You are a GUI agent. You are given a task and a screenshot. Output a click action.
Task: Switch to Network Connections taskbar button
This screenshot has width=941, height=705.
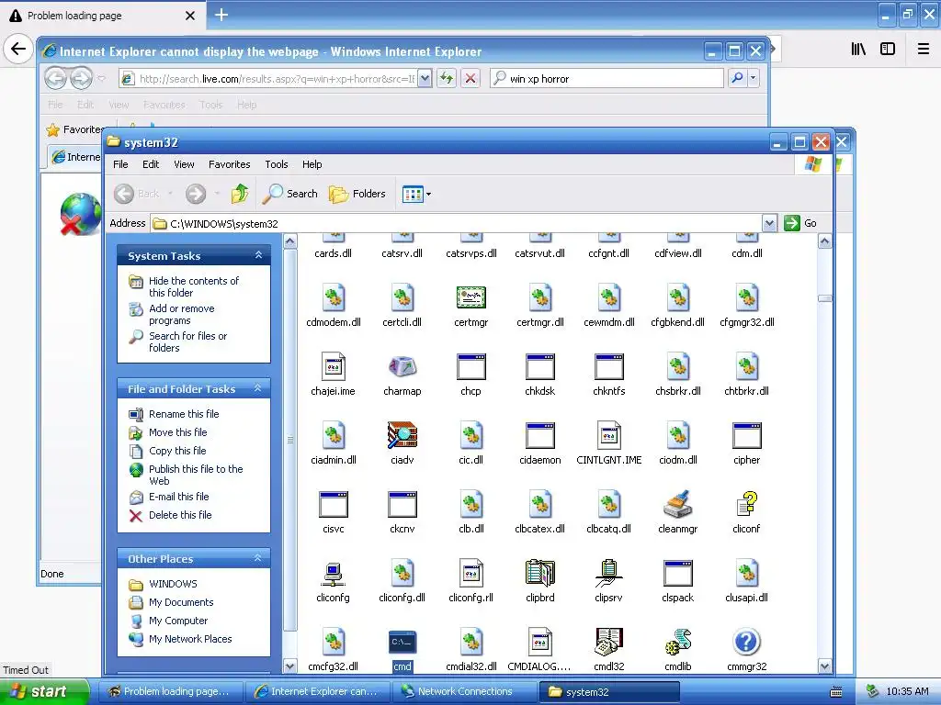(x=465, y=691)
